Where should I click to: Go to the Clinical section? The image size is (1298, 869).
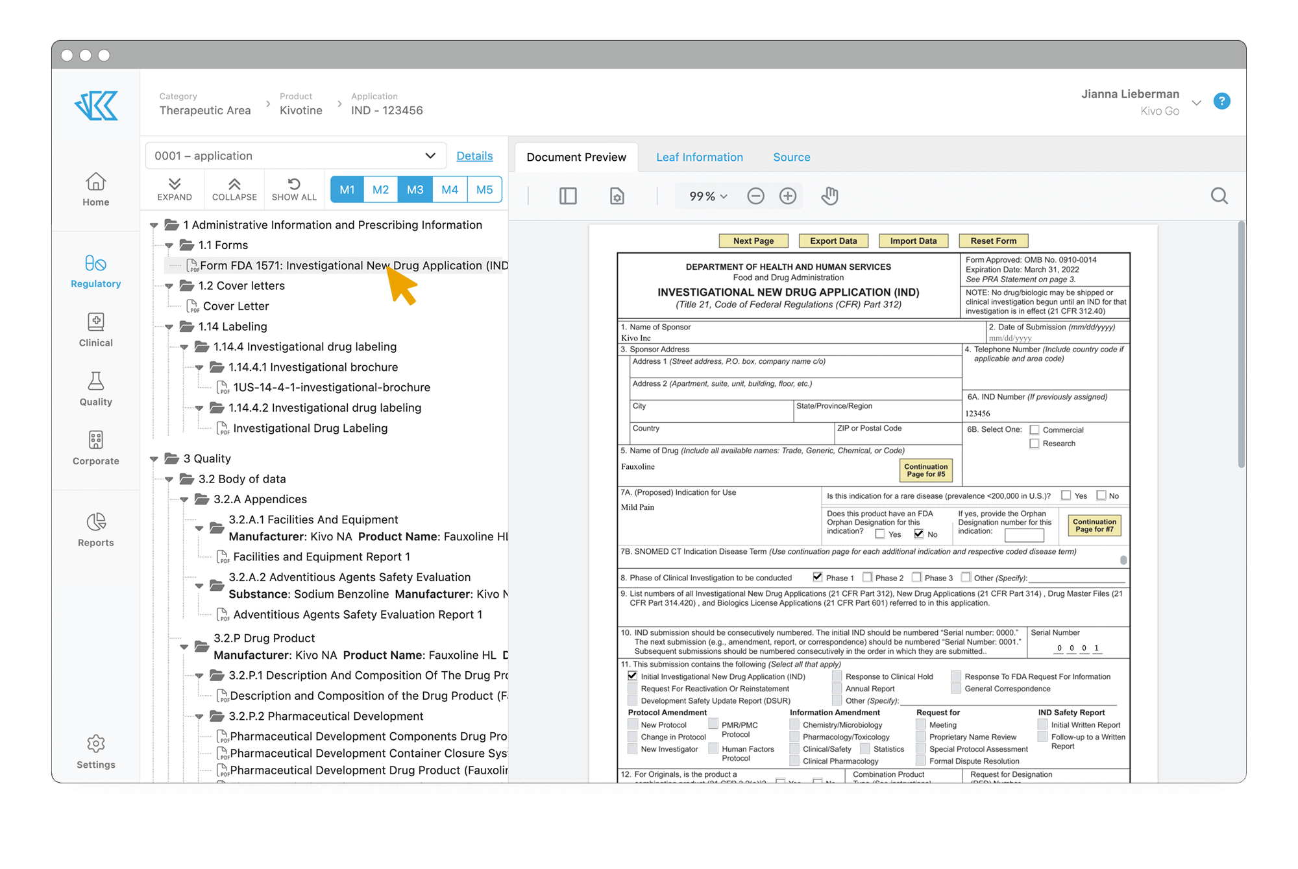[95, 330]
